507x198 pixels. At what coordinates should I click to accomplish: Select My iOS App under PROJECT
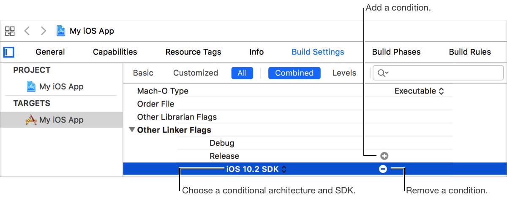(x=61, y=87)
